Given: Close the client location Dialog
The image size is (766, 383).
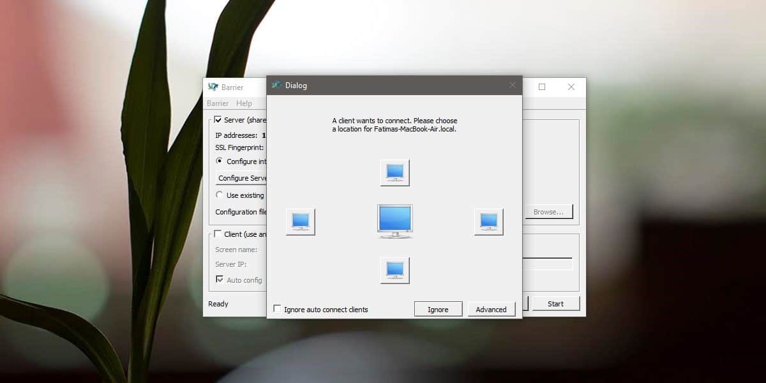Looking at the screenshot, I should click(512, 86).
